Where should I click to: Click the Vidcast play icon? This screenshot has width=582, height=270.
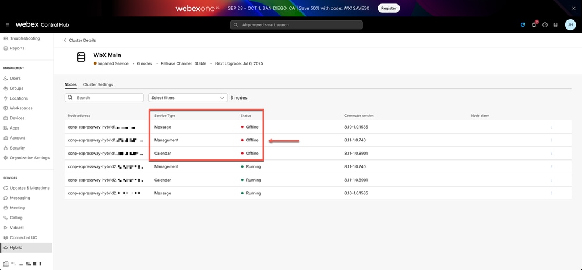click(6, 228)
